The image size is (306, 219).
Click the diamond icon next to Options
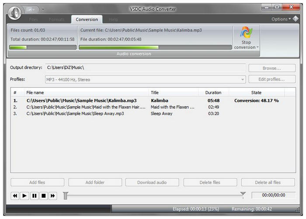(x=296, y=19)
